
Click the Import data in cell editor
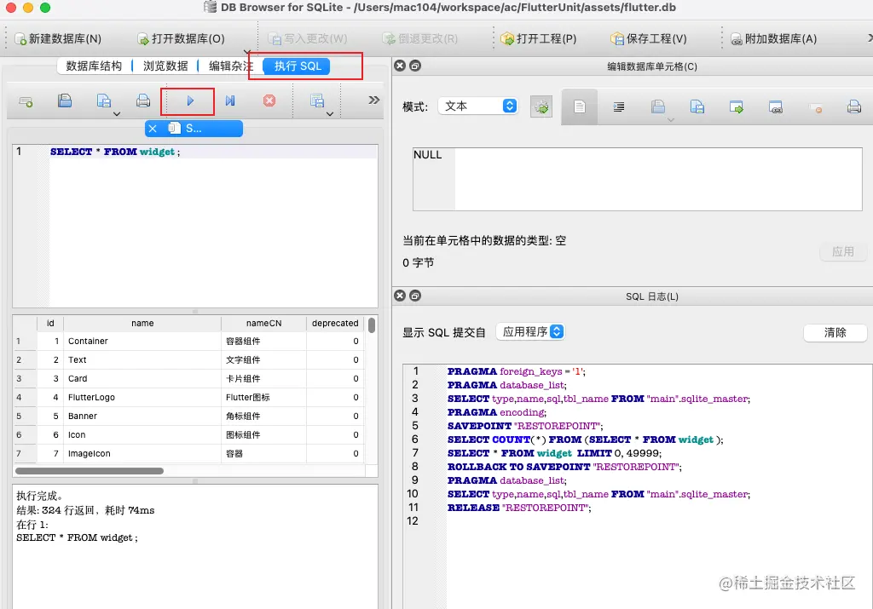(658, 106)
